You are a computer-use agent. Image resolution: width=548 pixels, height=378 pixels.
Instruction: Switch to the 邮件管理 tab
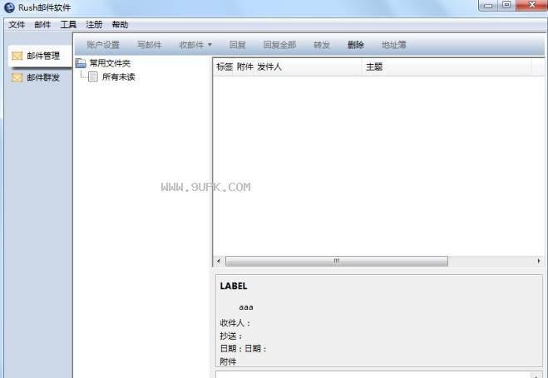click(39, 56)
